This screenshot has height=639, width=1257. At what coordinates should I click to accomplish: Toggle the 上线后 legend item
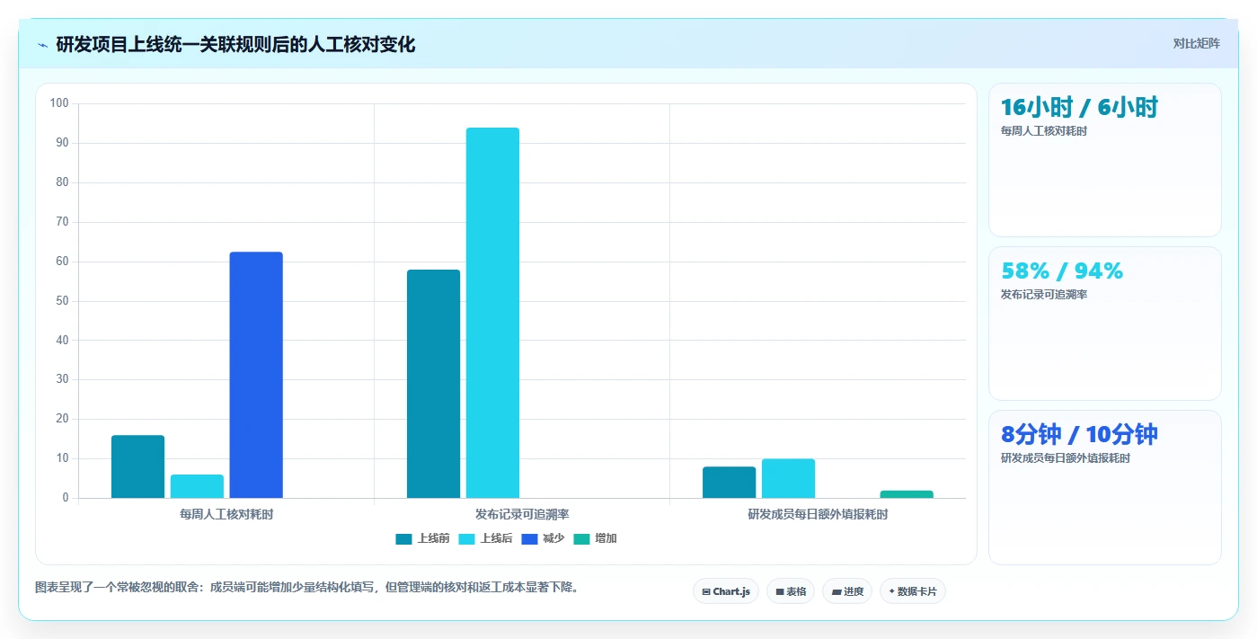485,538
